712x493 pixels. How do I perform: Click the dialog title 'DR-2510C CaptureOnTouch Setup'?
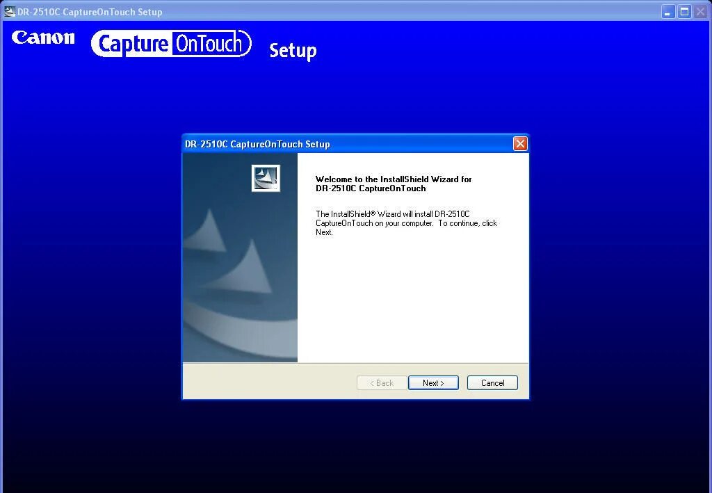point(257,144)
